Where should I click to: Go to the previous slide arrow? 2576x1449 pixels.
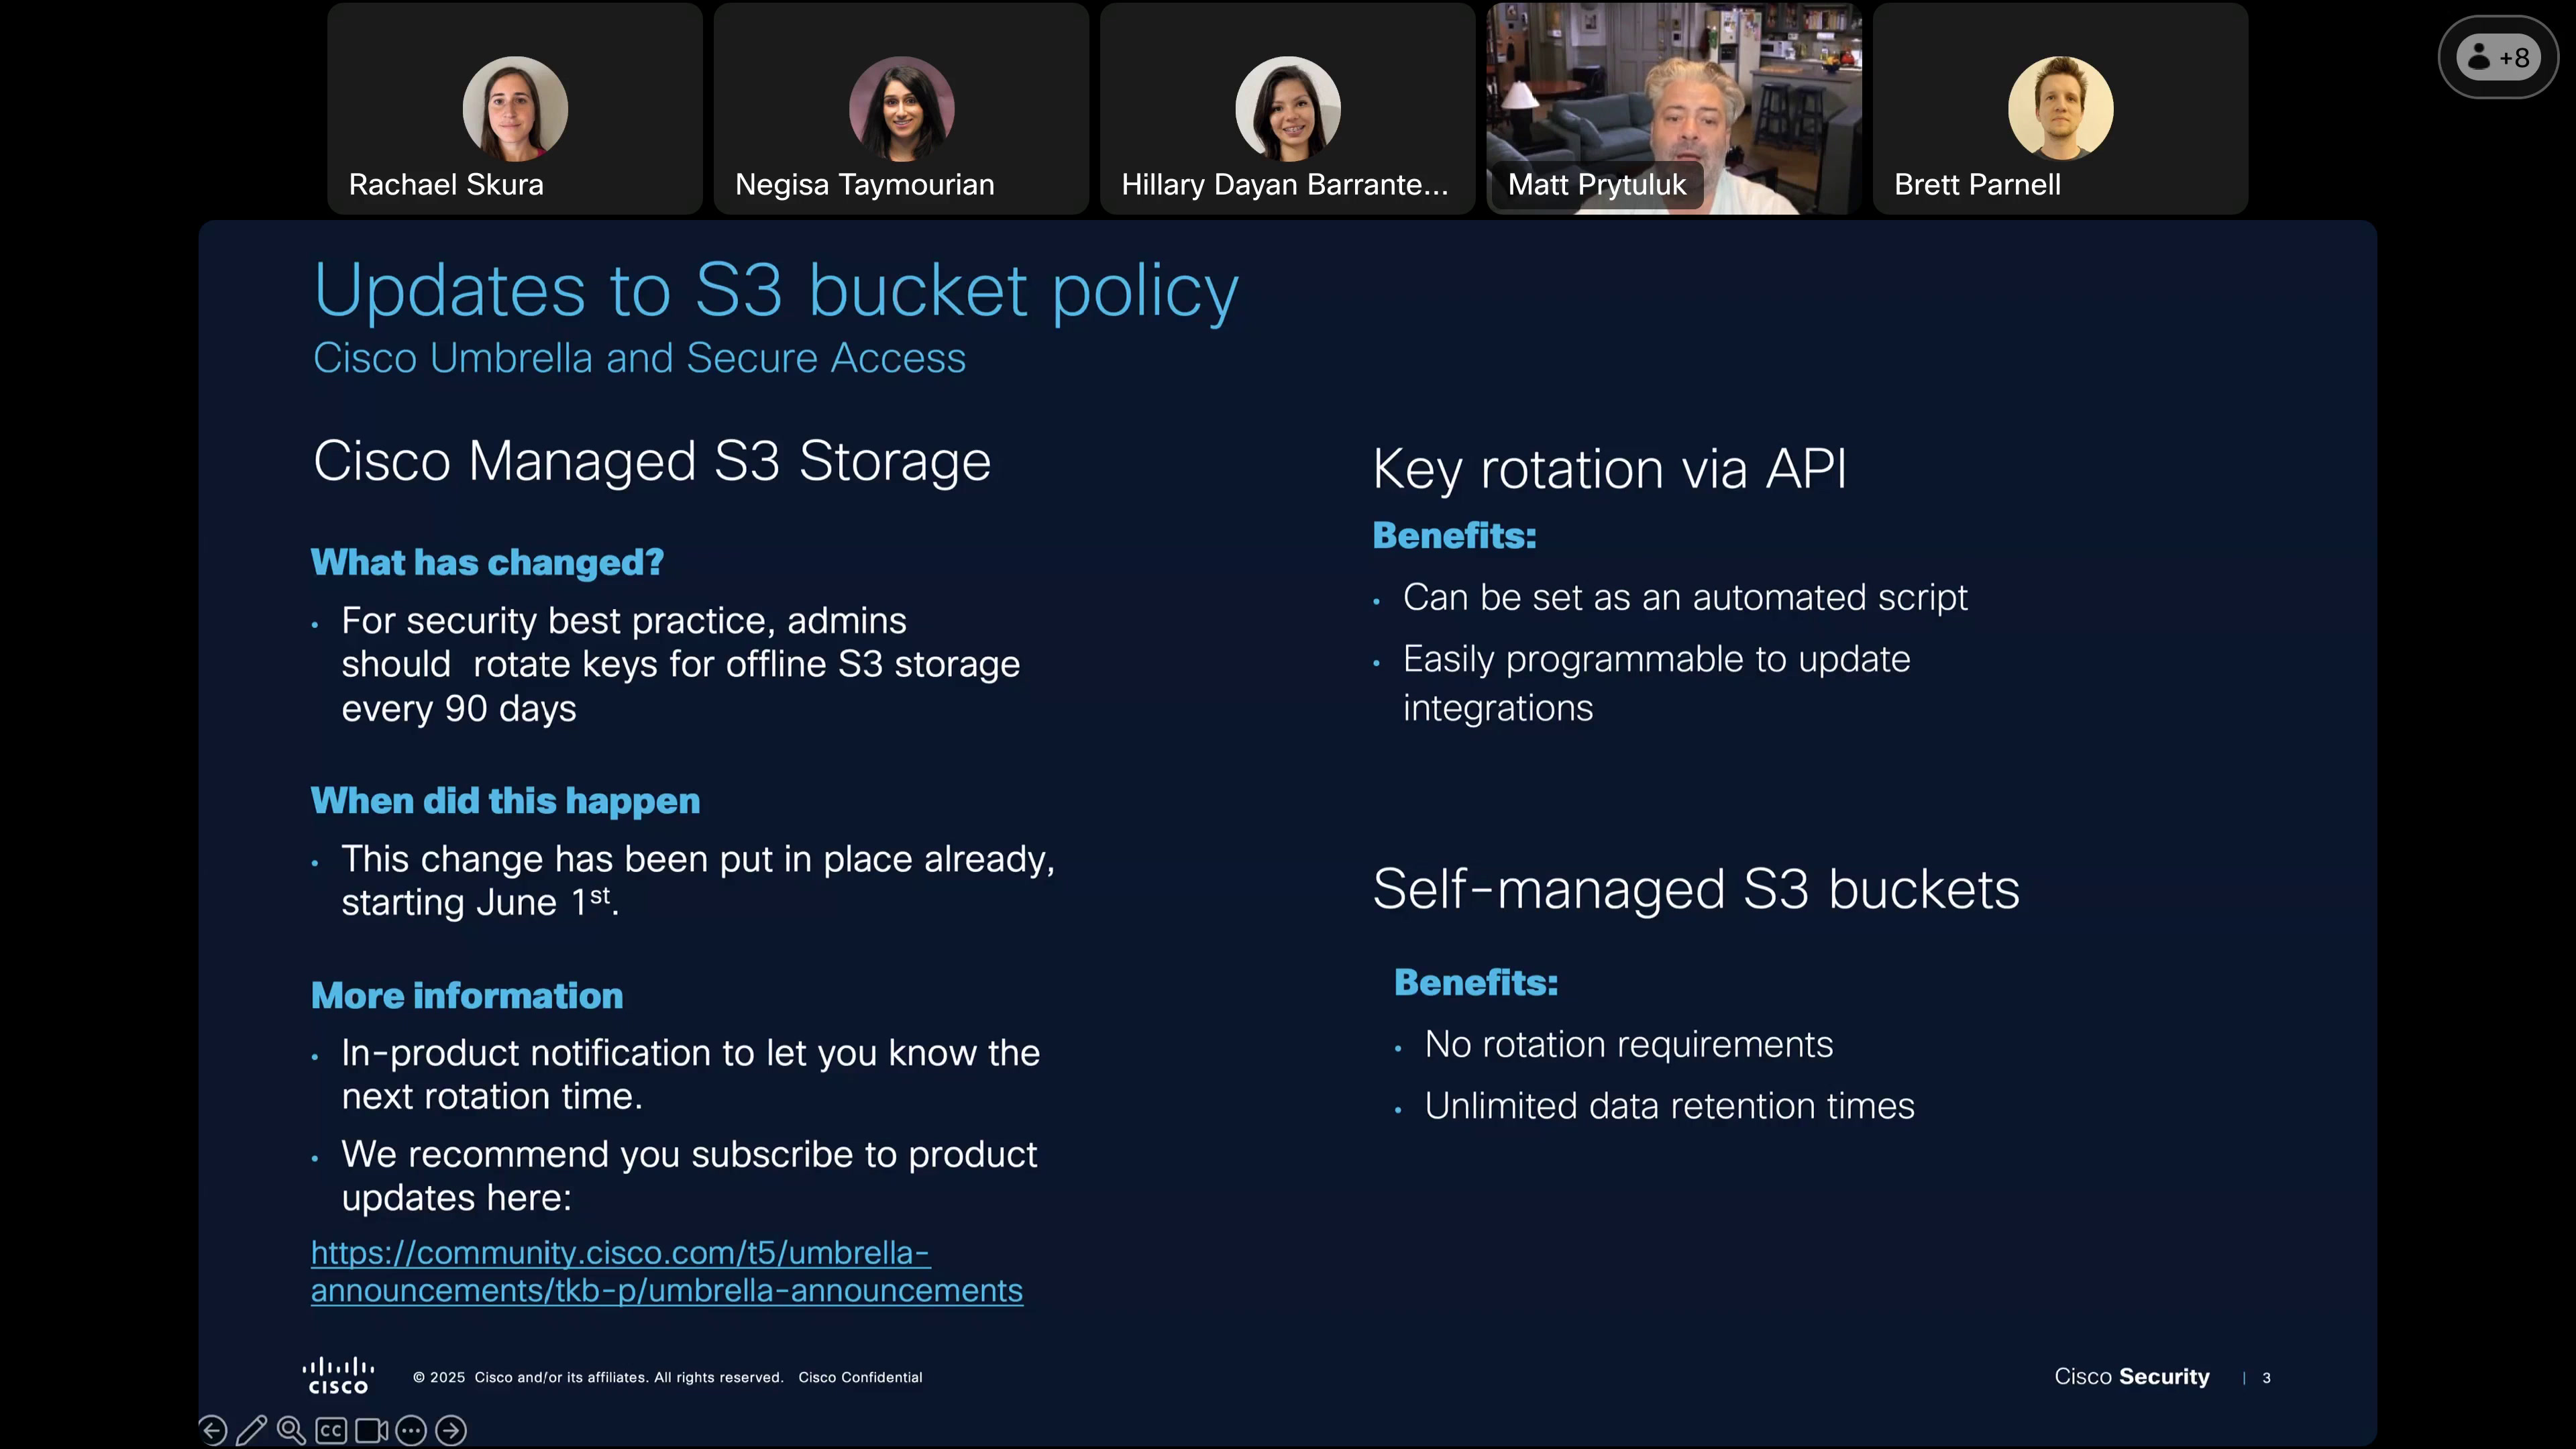click(x=213, y=1431)
